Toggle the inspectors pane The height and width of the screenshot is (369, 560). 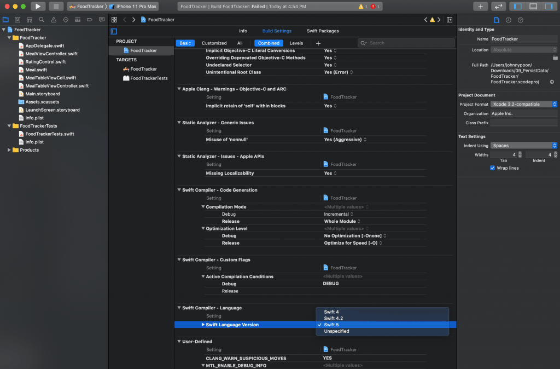click(x=549, y=6)
